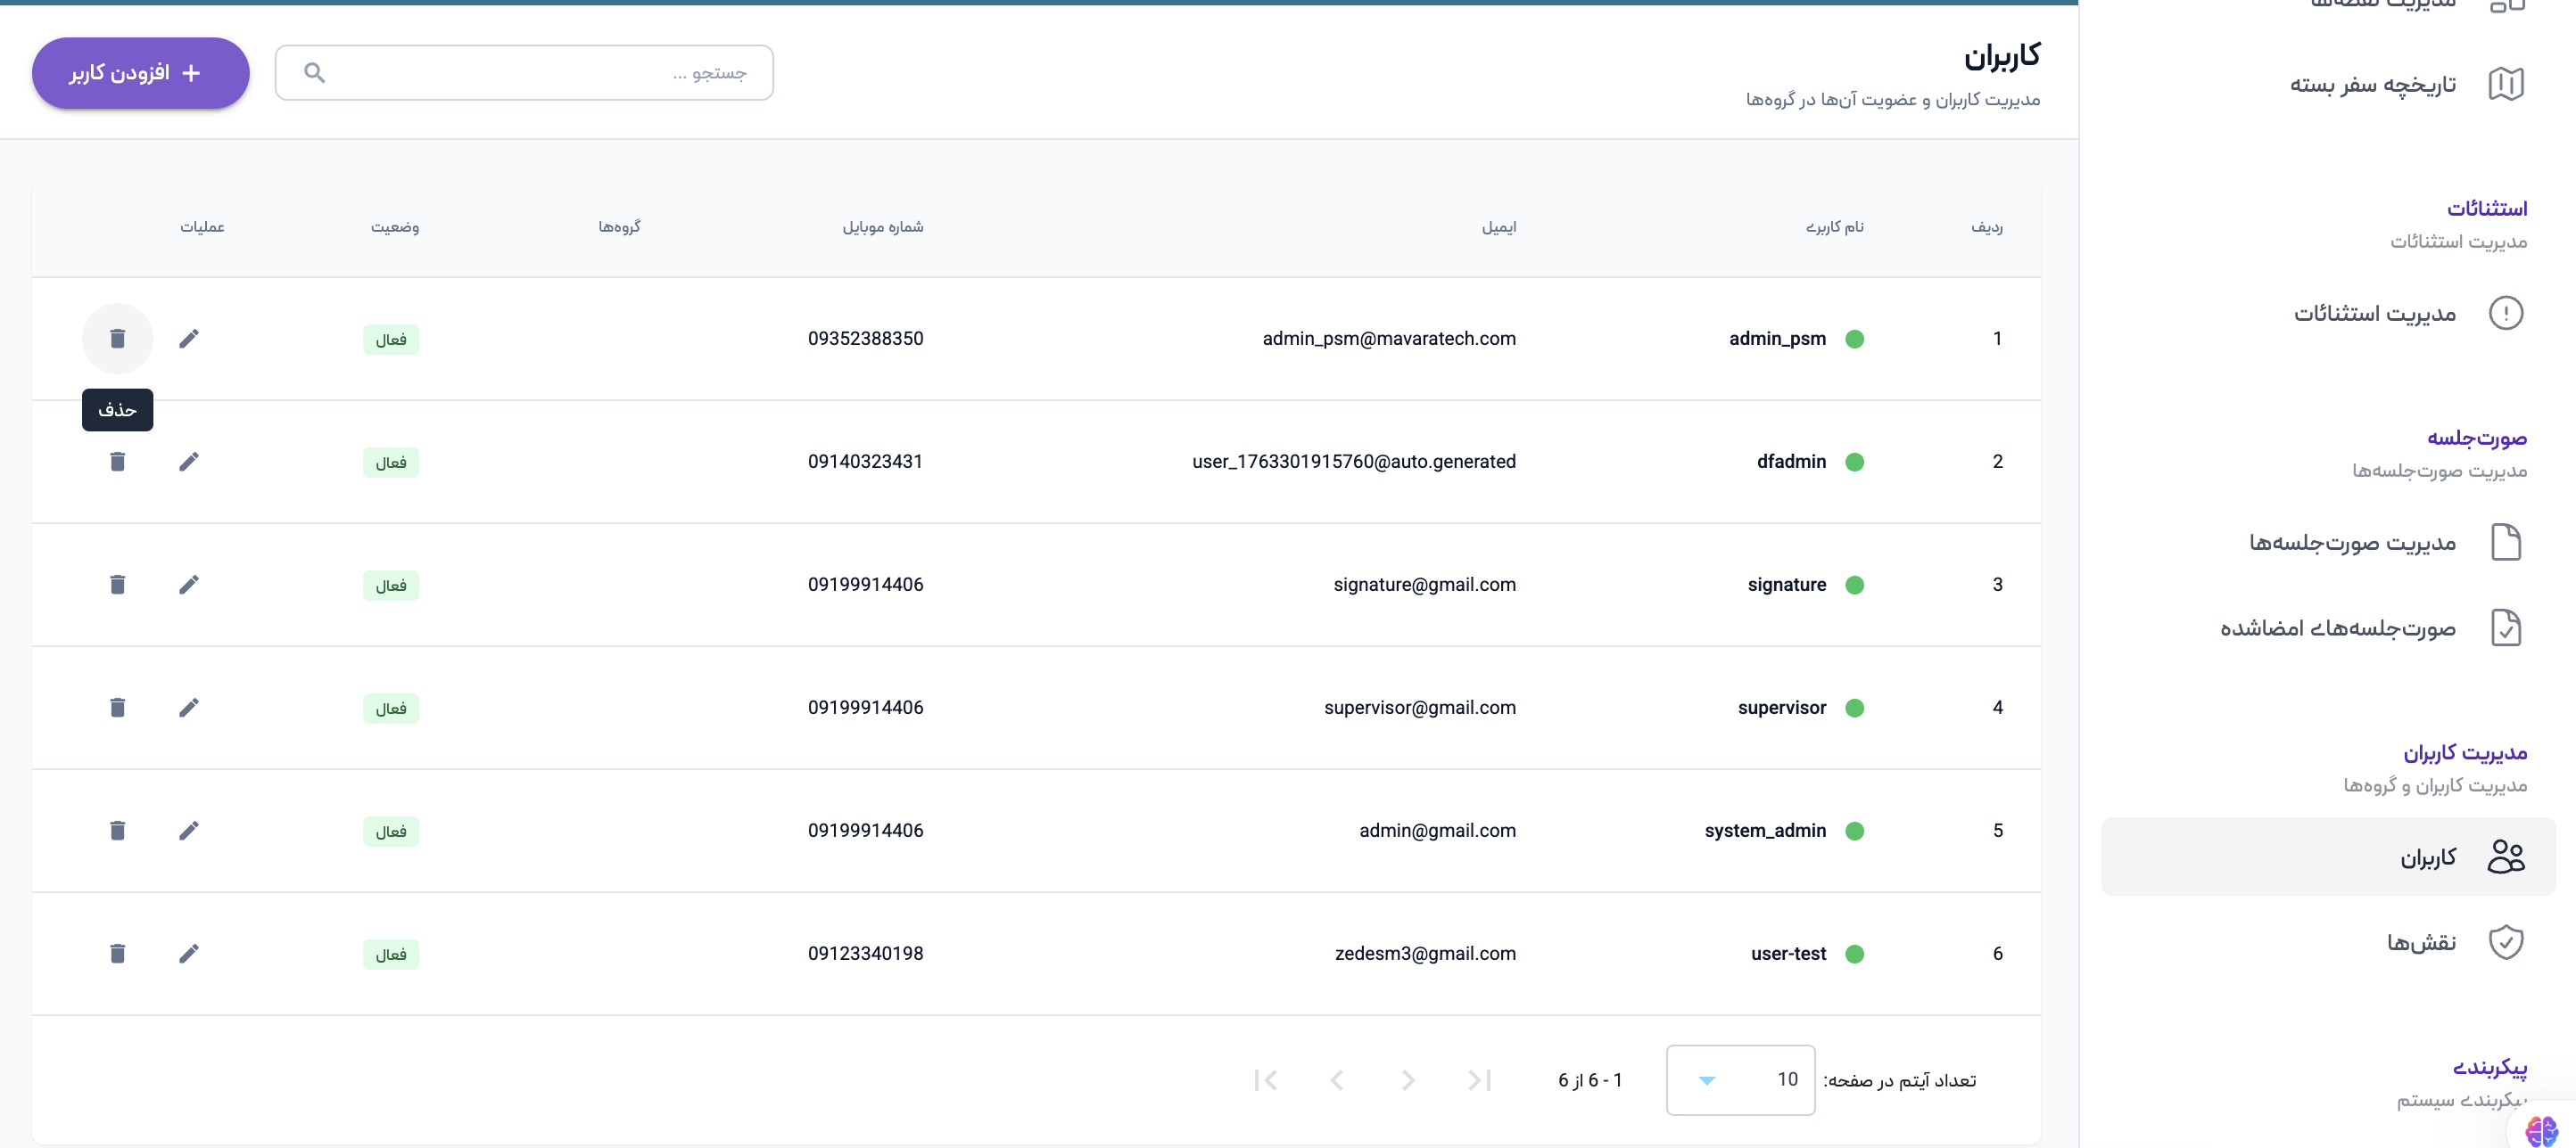Open the AI brain icon at the bottom corner
Image resolution: width=2576 pixels, height=1148 pixels.
2540,1130
